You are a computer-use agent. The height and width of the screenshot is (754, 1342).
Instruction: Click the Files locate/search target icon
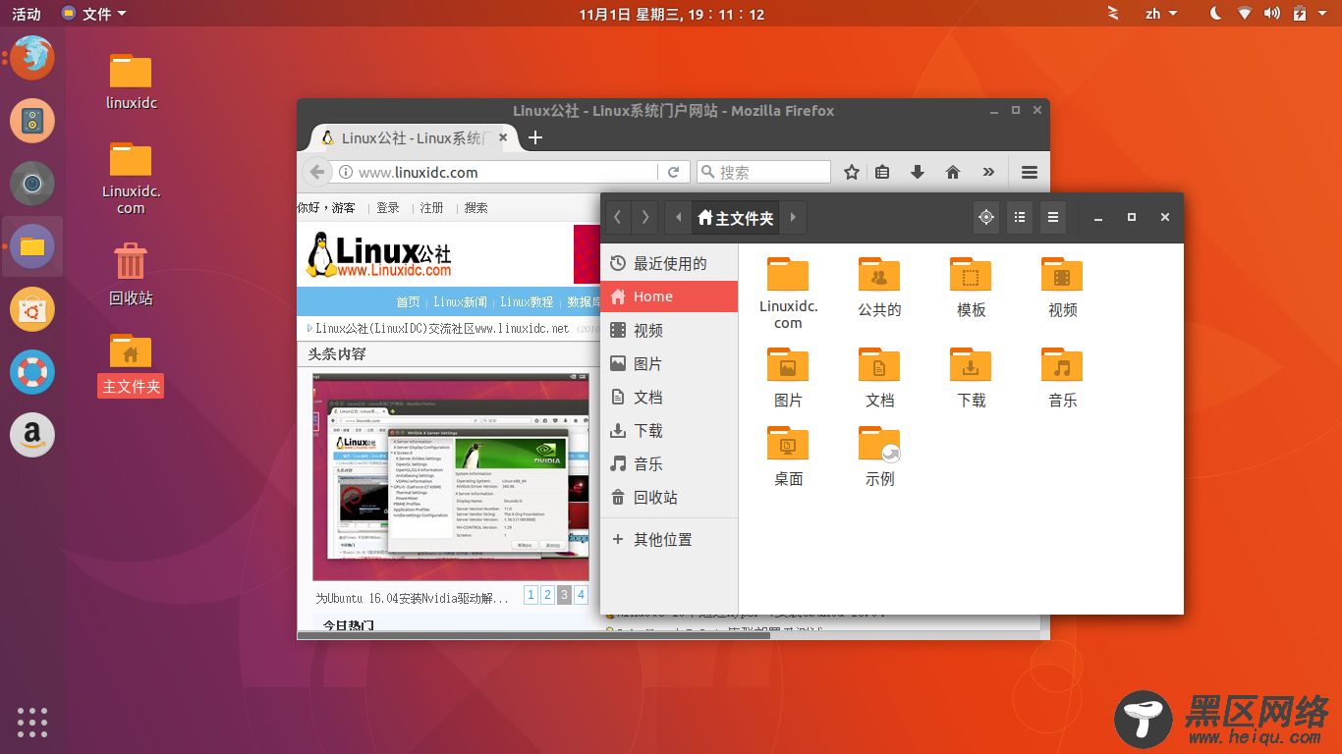(986, 217)
